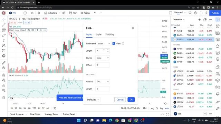Remove drawings with the trash icon
This screenshot has width=221, height=124.
[x=4, y=98]
